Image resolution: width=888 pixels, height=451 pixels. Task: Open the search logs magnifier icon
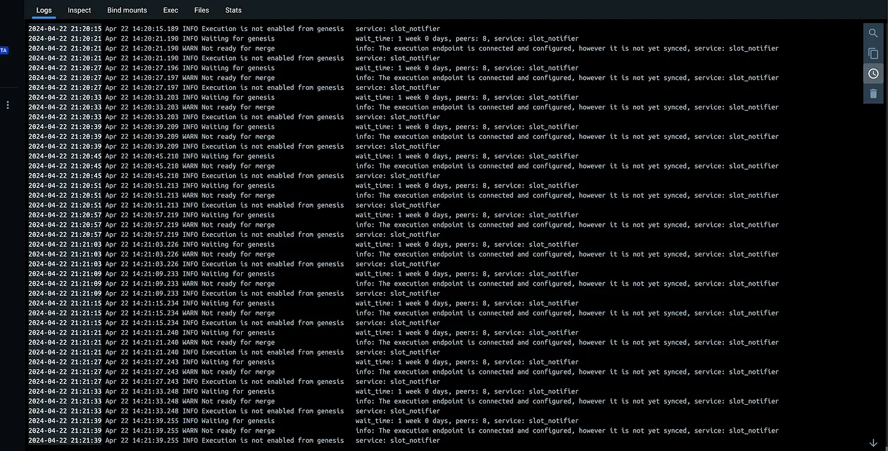pos(873,34)
